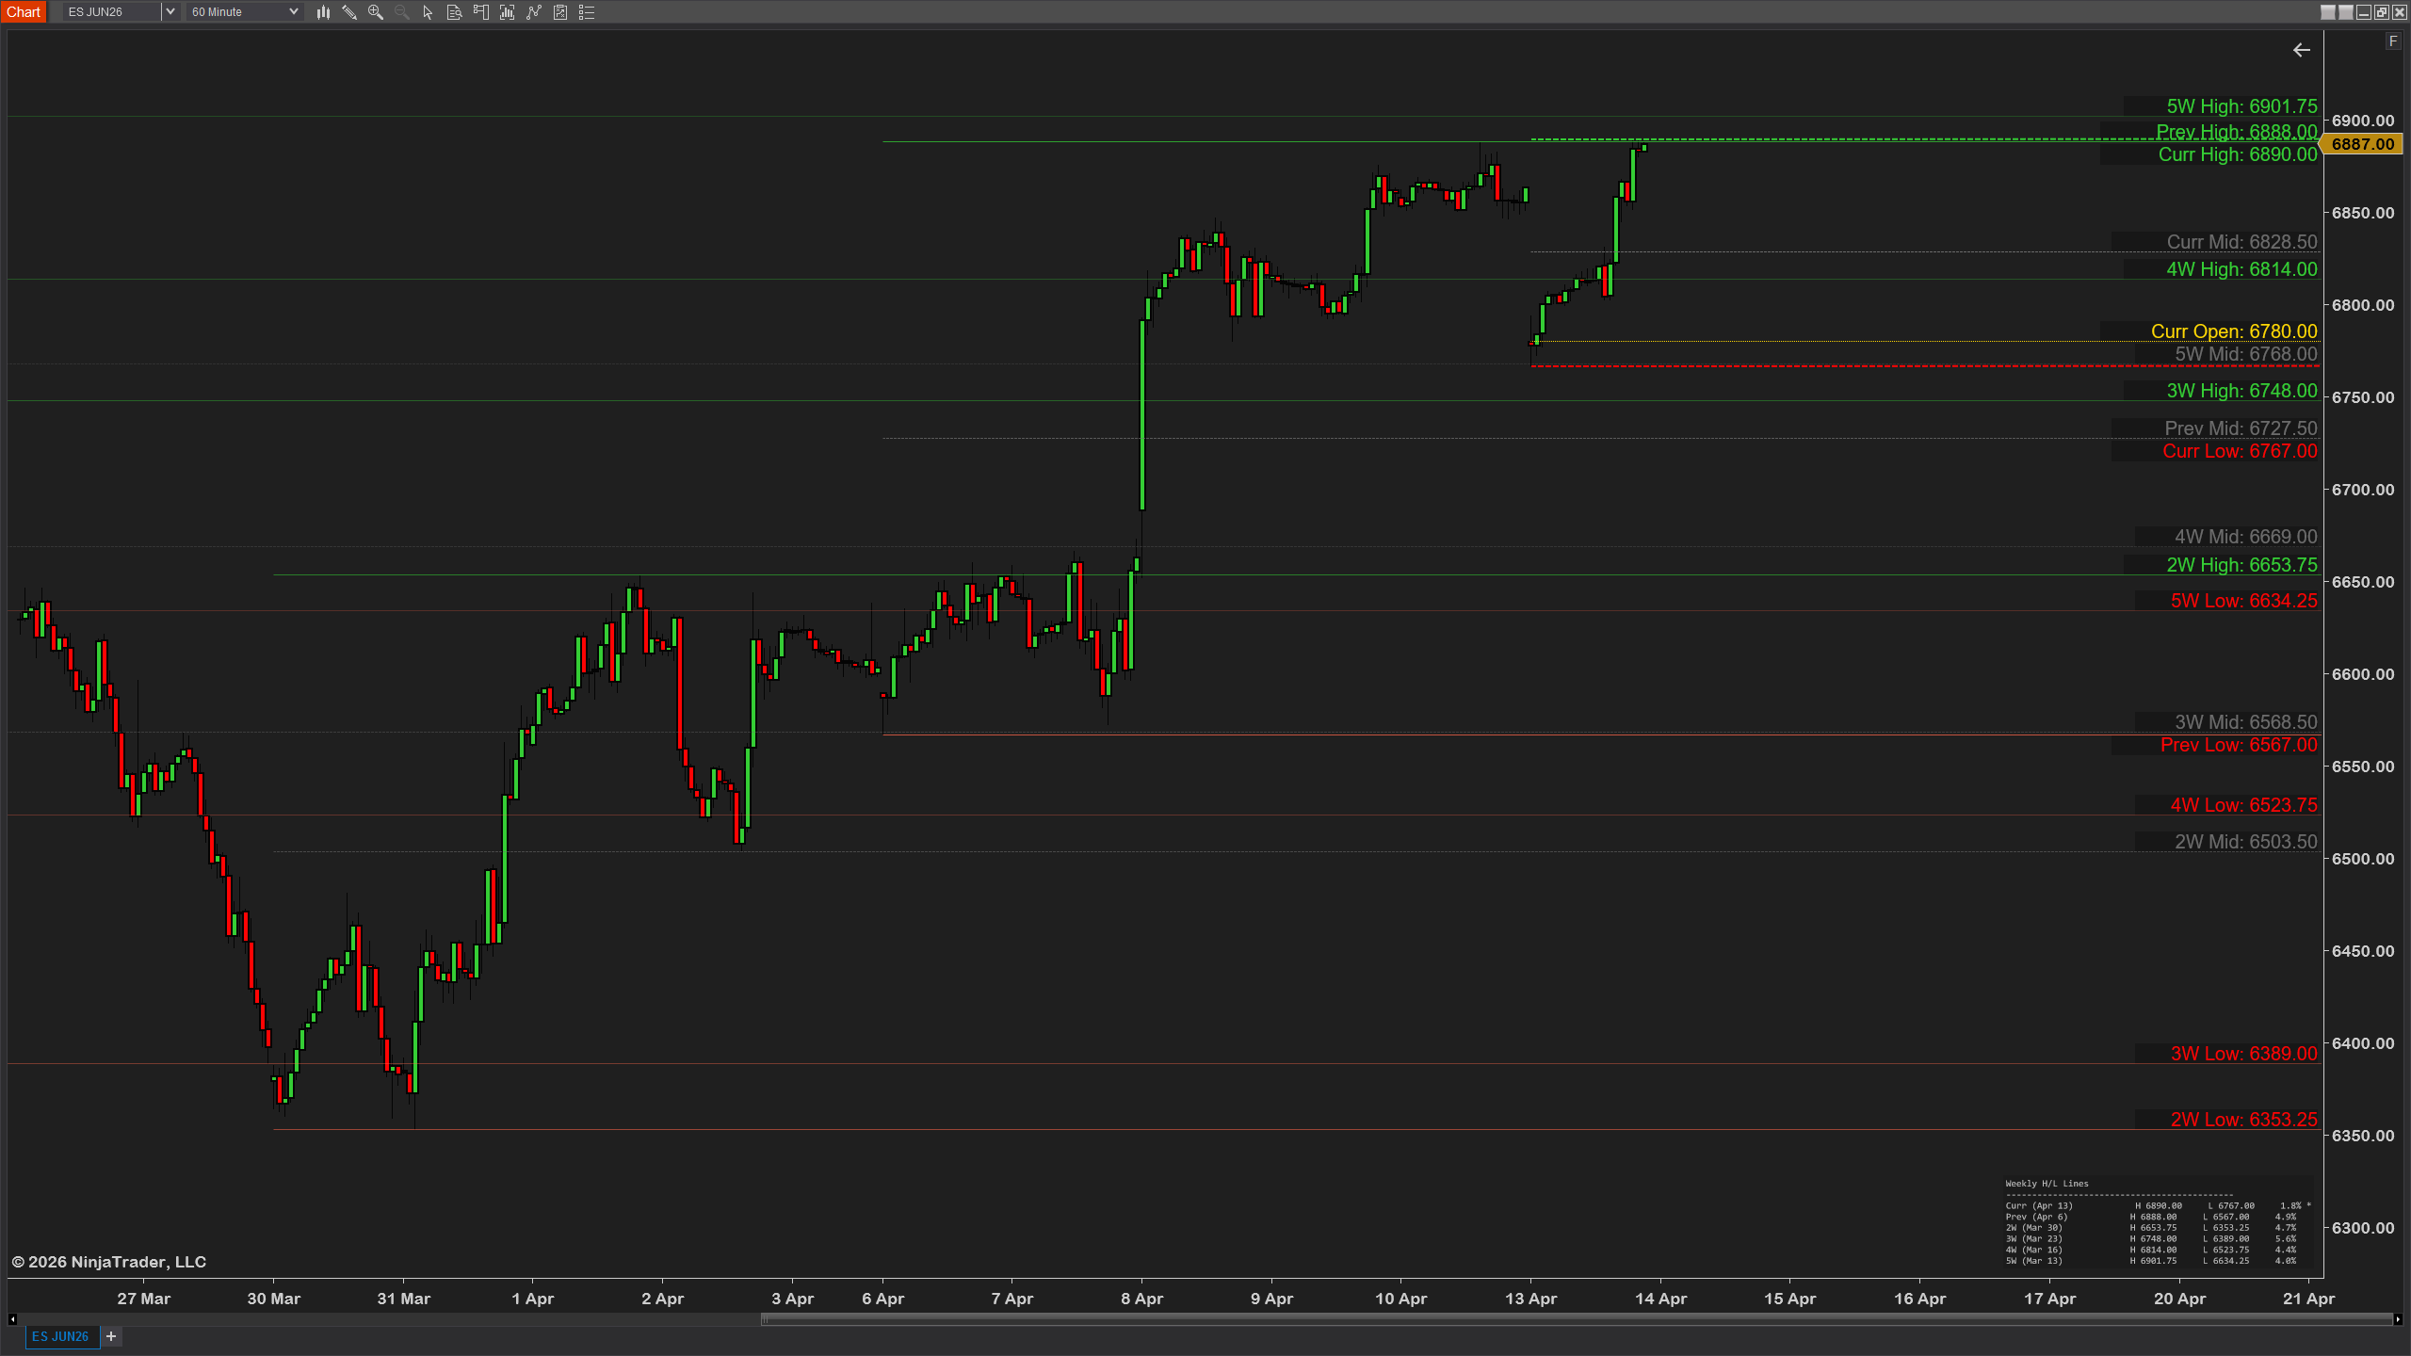Image resolution: width=2411 pixels, height=1356 pixels.
Task: Toggle the Chart Trader panel icon
Action: click(x=480, y=12)
